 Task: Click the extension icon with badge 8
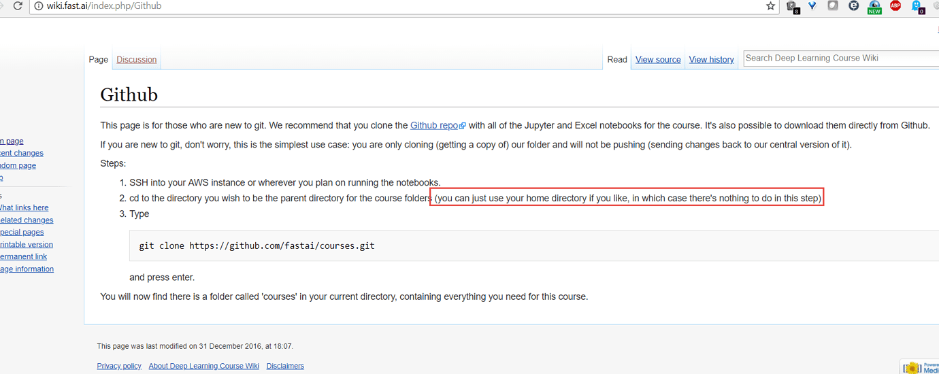click(x=792, y=6)
